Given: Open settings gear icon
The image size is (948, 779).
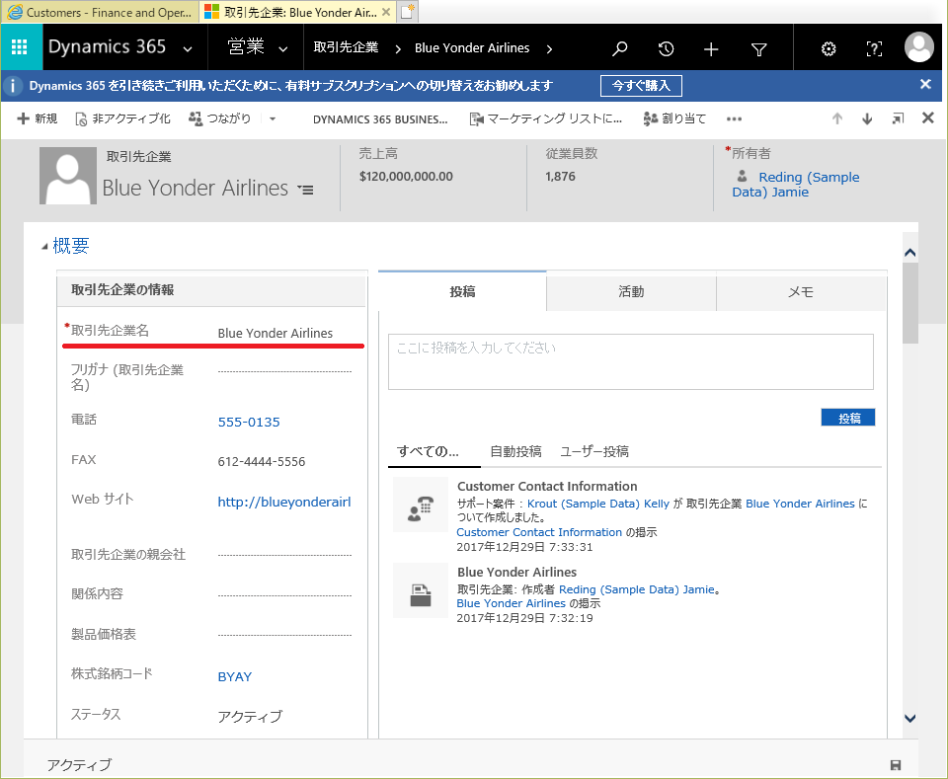Looking at the screenshot, I should click(829, 49).
